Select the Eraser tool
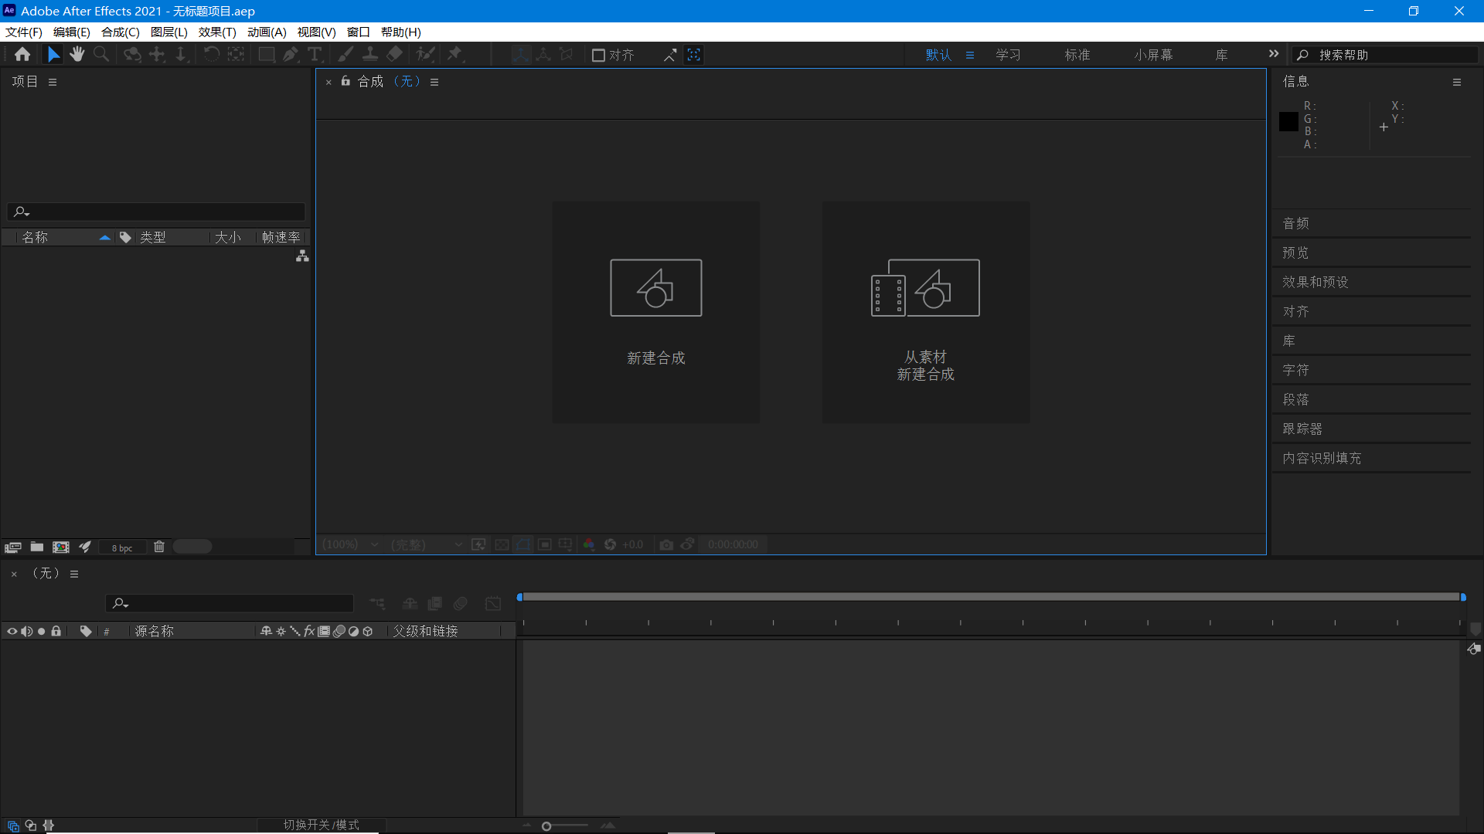1484x834 pixels. click(394, 55)
